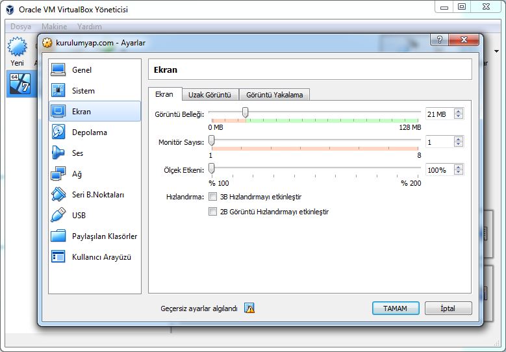Select Paylaşılan Klasörler in the settings list
506x352 pixels.
(x=95, y=236)
